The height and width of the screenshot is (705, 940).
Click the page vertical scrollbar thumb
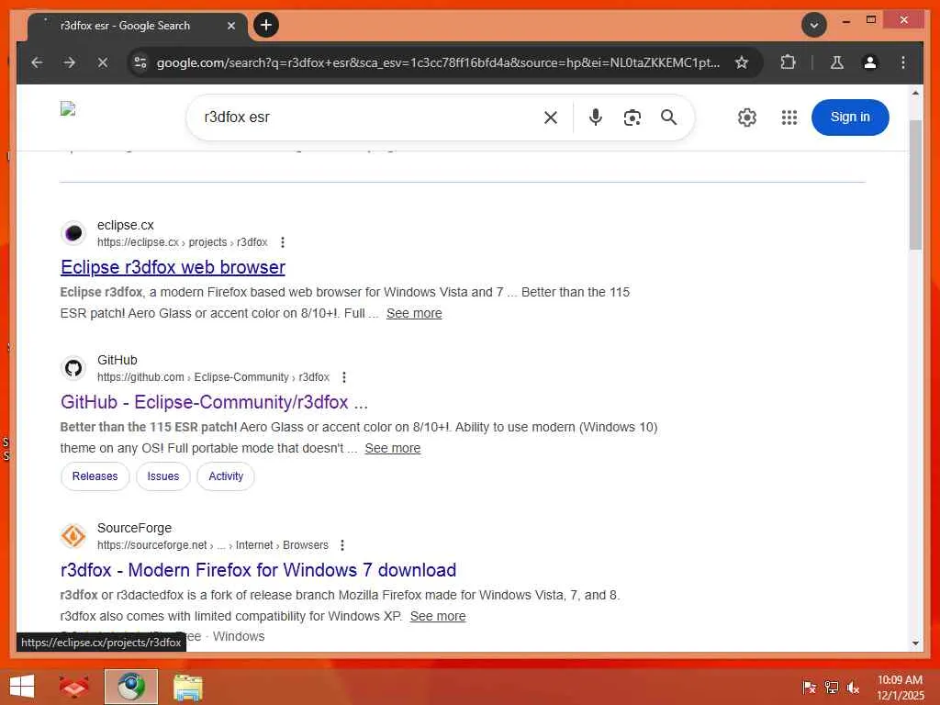[915, 185]
